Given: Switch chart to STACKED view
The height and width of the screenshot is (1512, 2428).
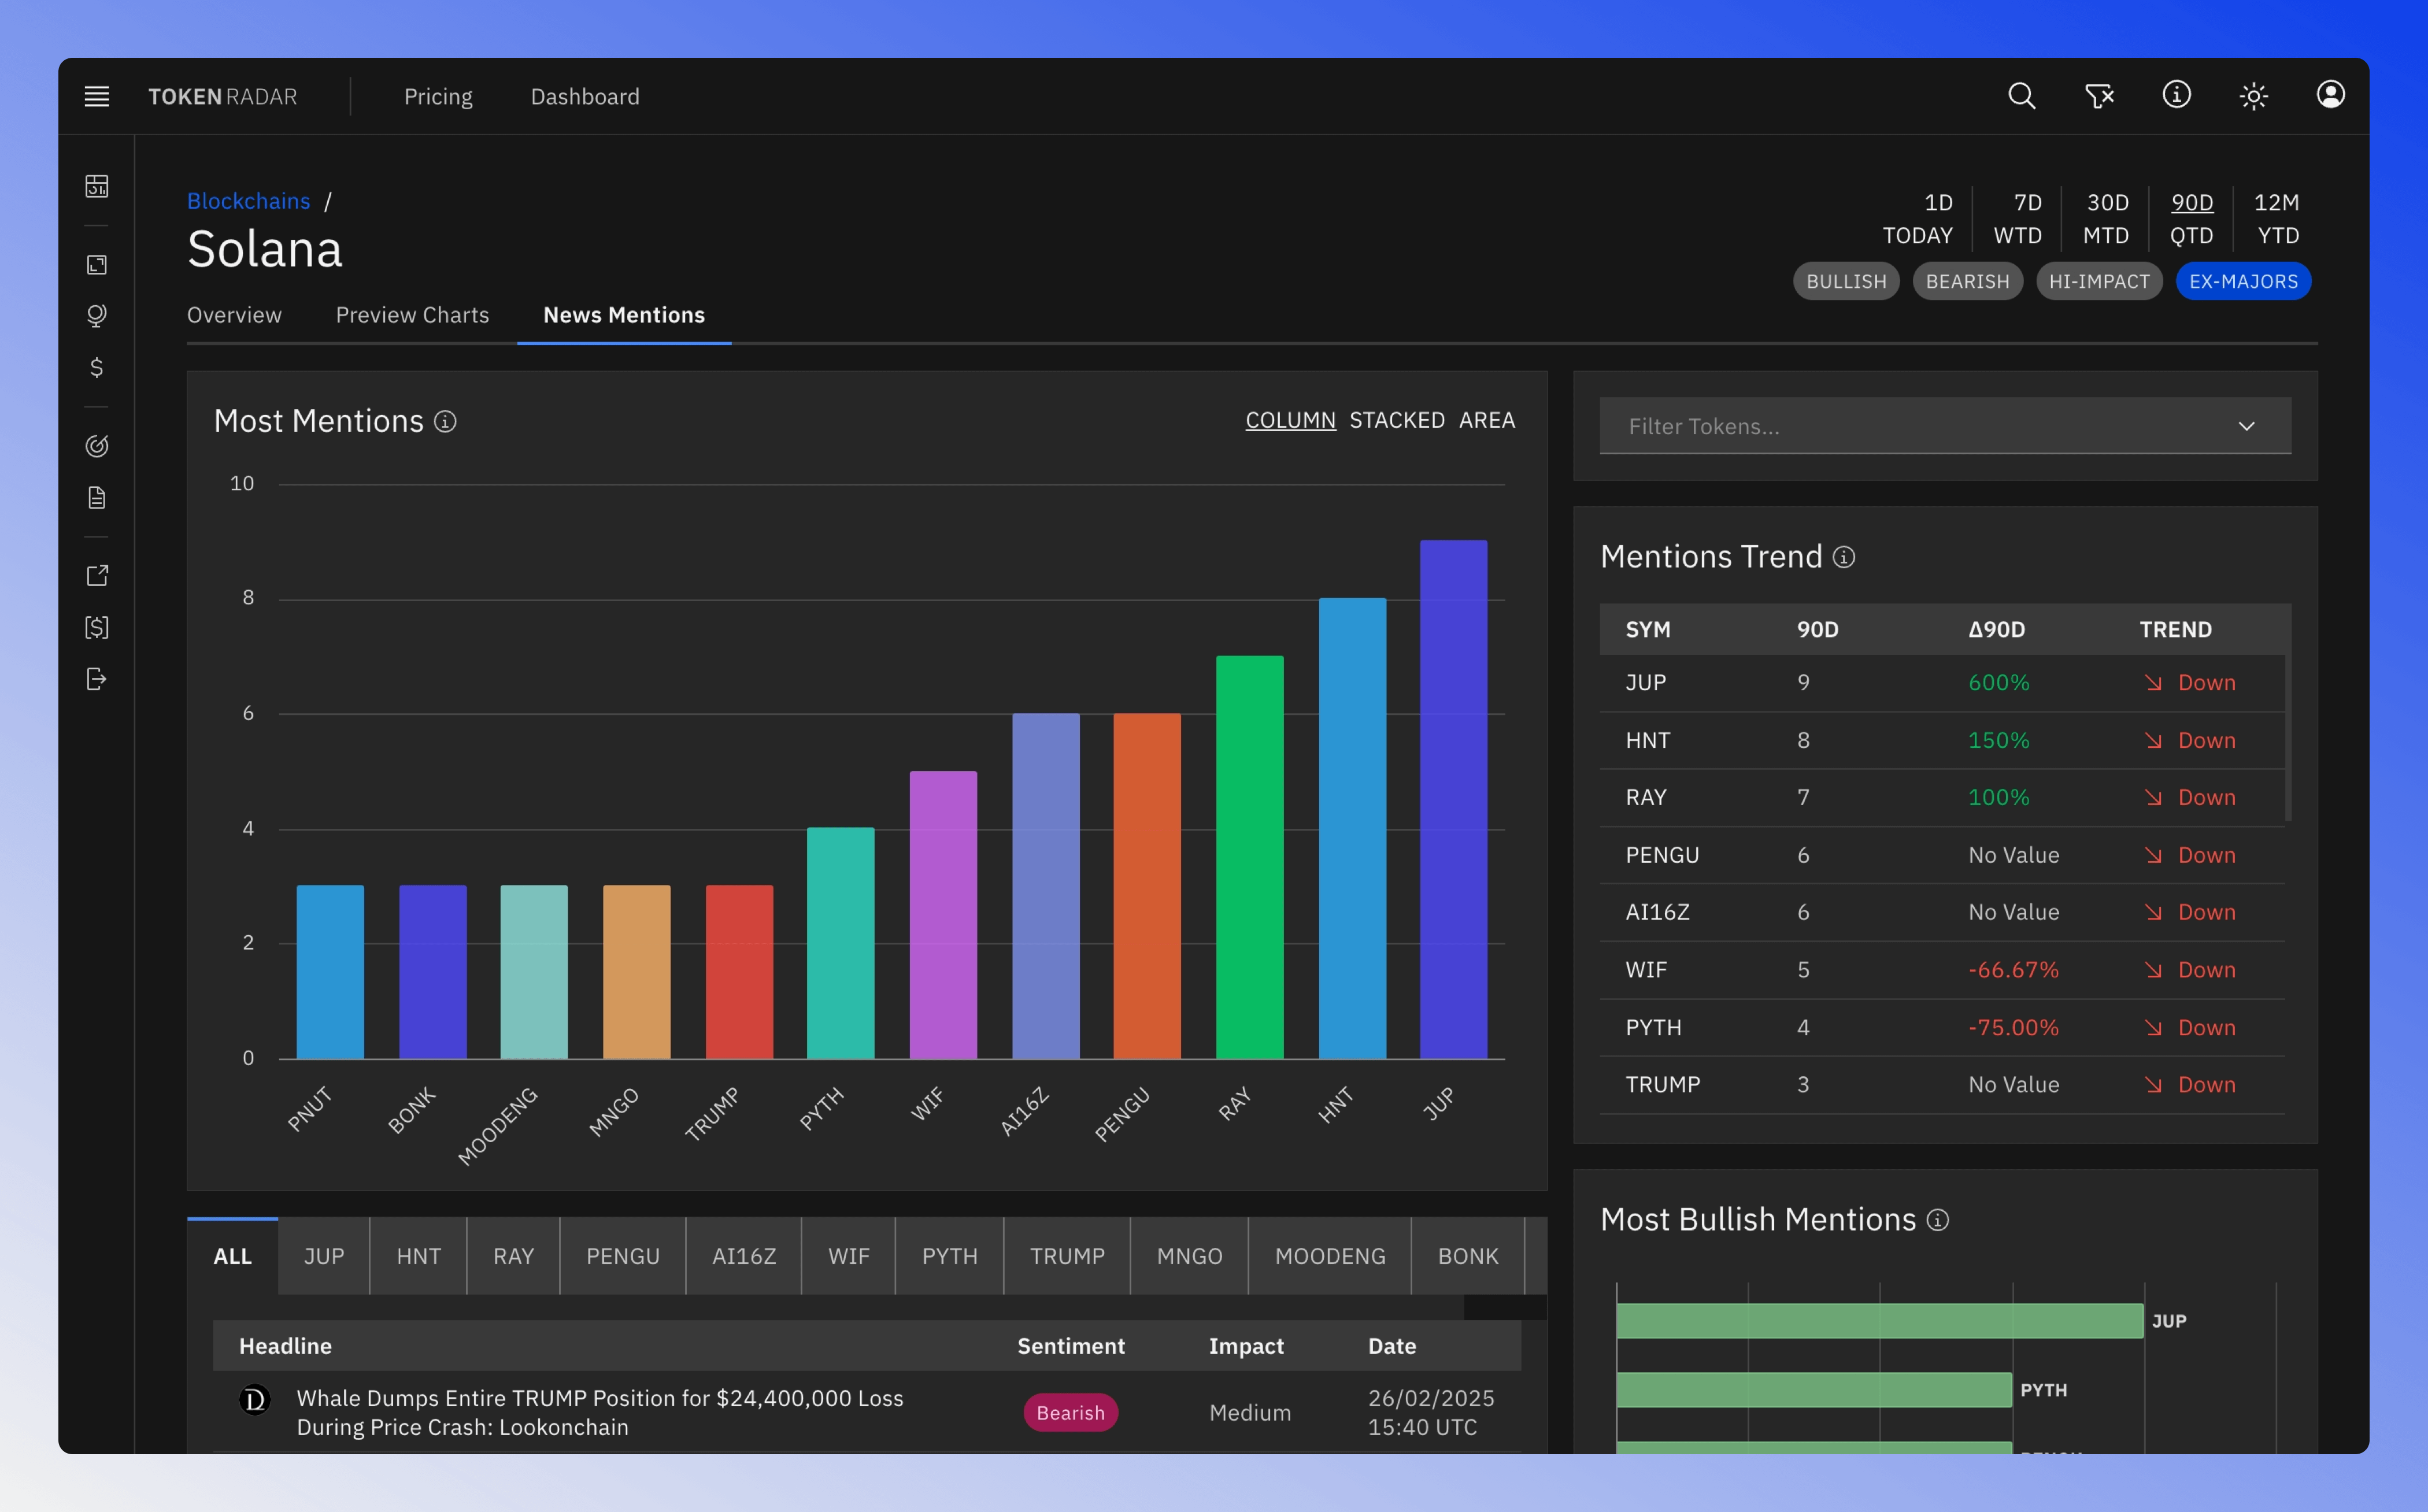Looking at the screenshot, I should click(1397, 420).
